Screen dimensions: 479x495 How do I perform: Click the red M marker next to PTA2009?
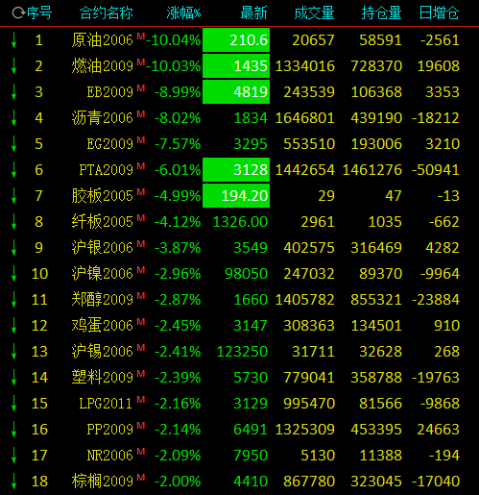coord(141,165)
